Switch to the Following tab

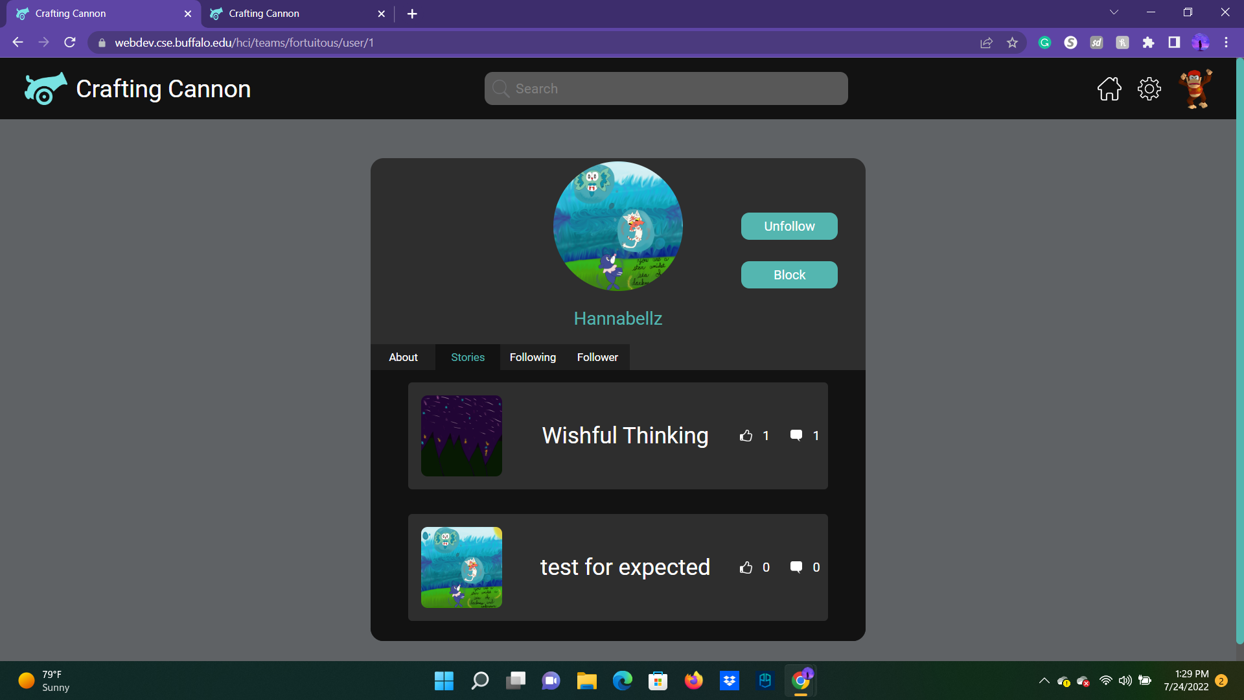tap(533, 357)
